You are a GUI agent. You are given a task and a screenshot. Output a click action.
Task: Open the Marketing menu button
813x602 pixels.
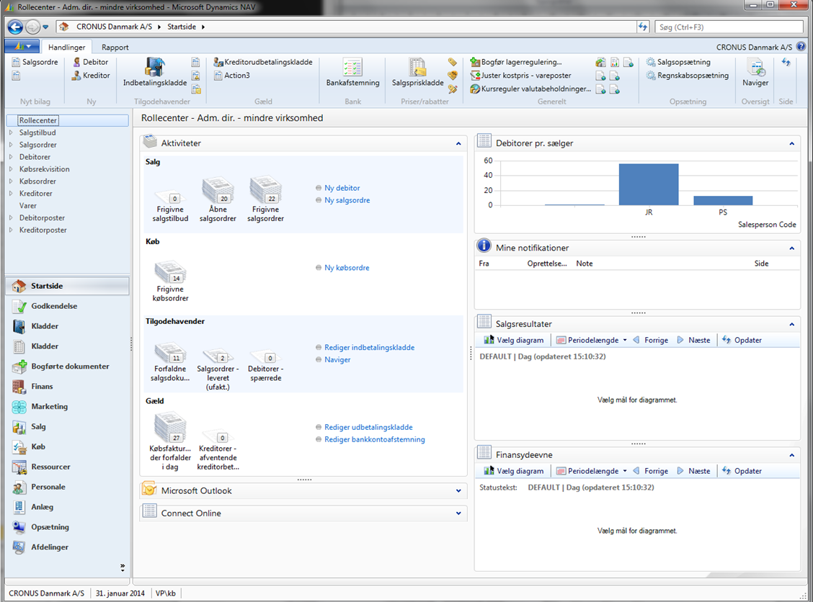(68, 407)
